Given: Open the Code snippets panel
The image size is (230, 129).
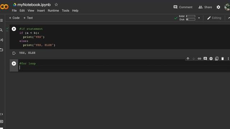Looking at the screenshot, I should [x=1, y=114].
